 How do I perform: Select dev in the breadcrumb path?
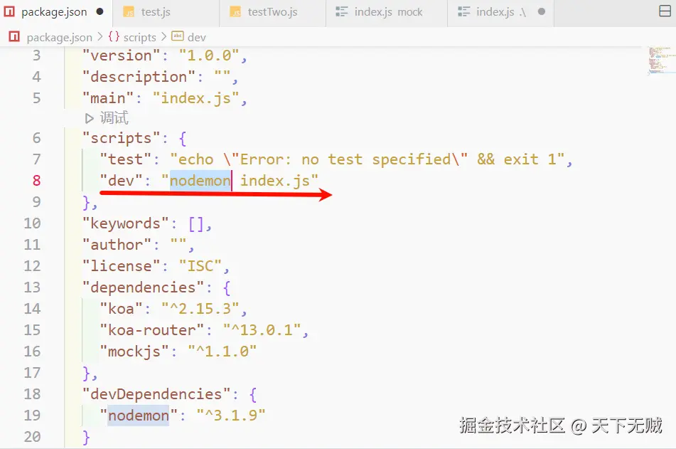[x=197, y=38]
